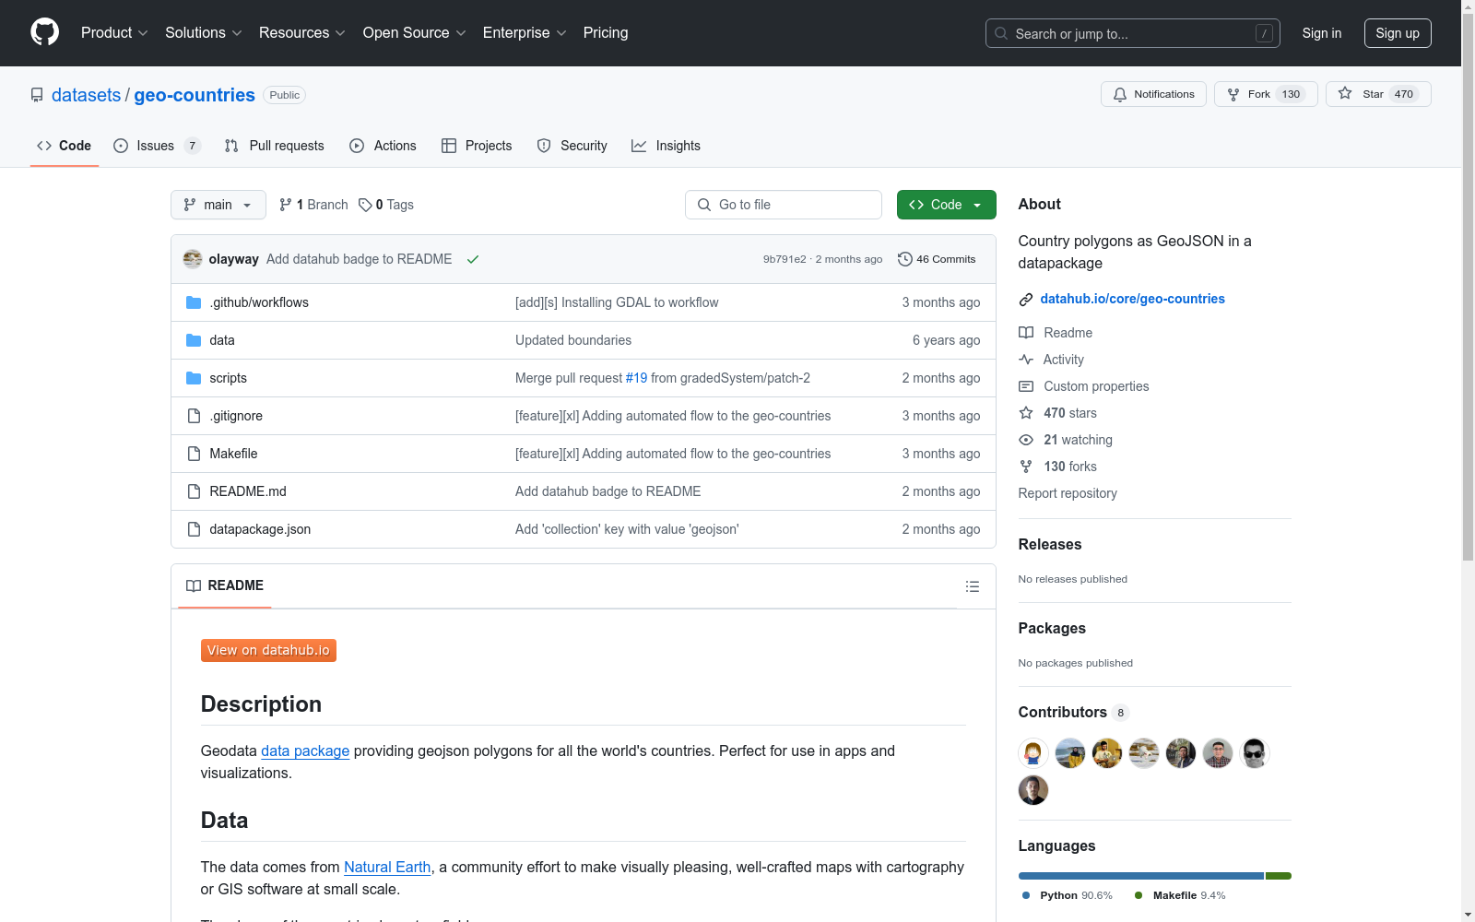Click commit hash 9b791e2

point(785,259)
